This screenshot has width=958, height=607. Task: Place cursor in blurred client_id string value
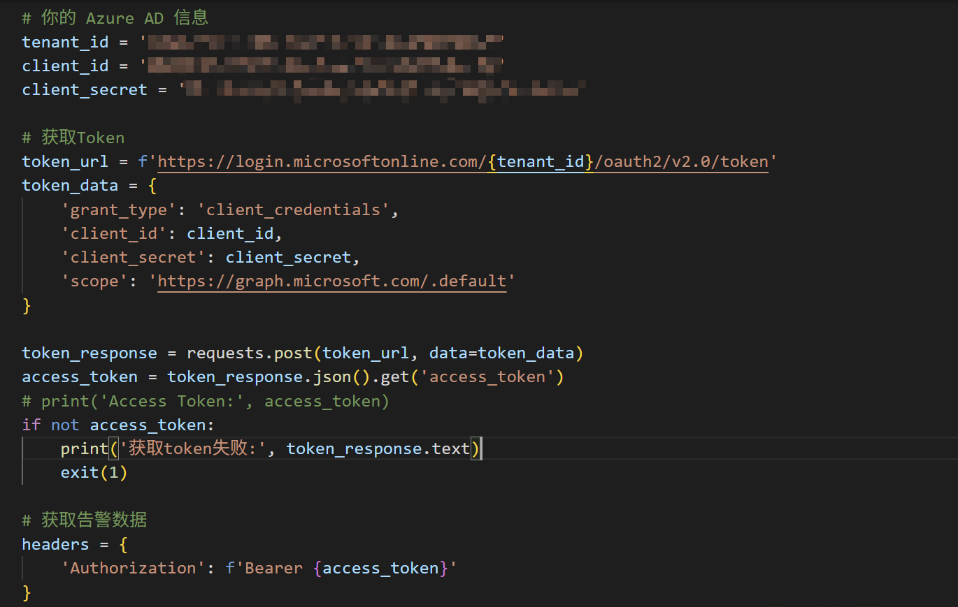pos(322,66)
